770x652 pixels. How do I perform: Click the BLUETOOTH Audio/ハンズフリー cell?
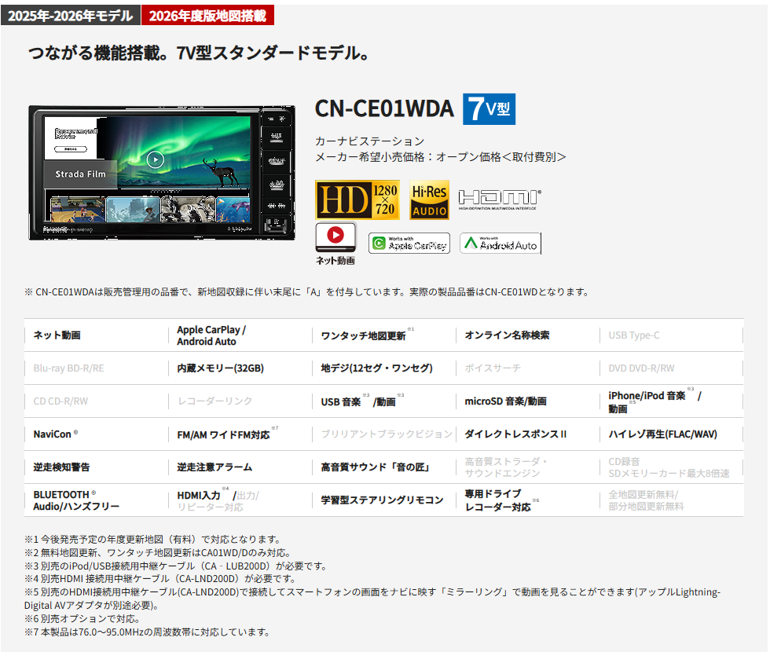[x=96, y=500]
